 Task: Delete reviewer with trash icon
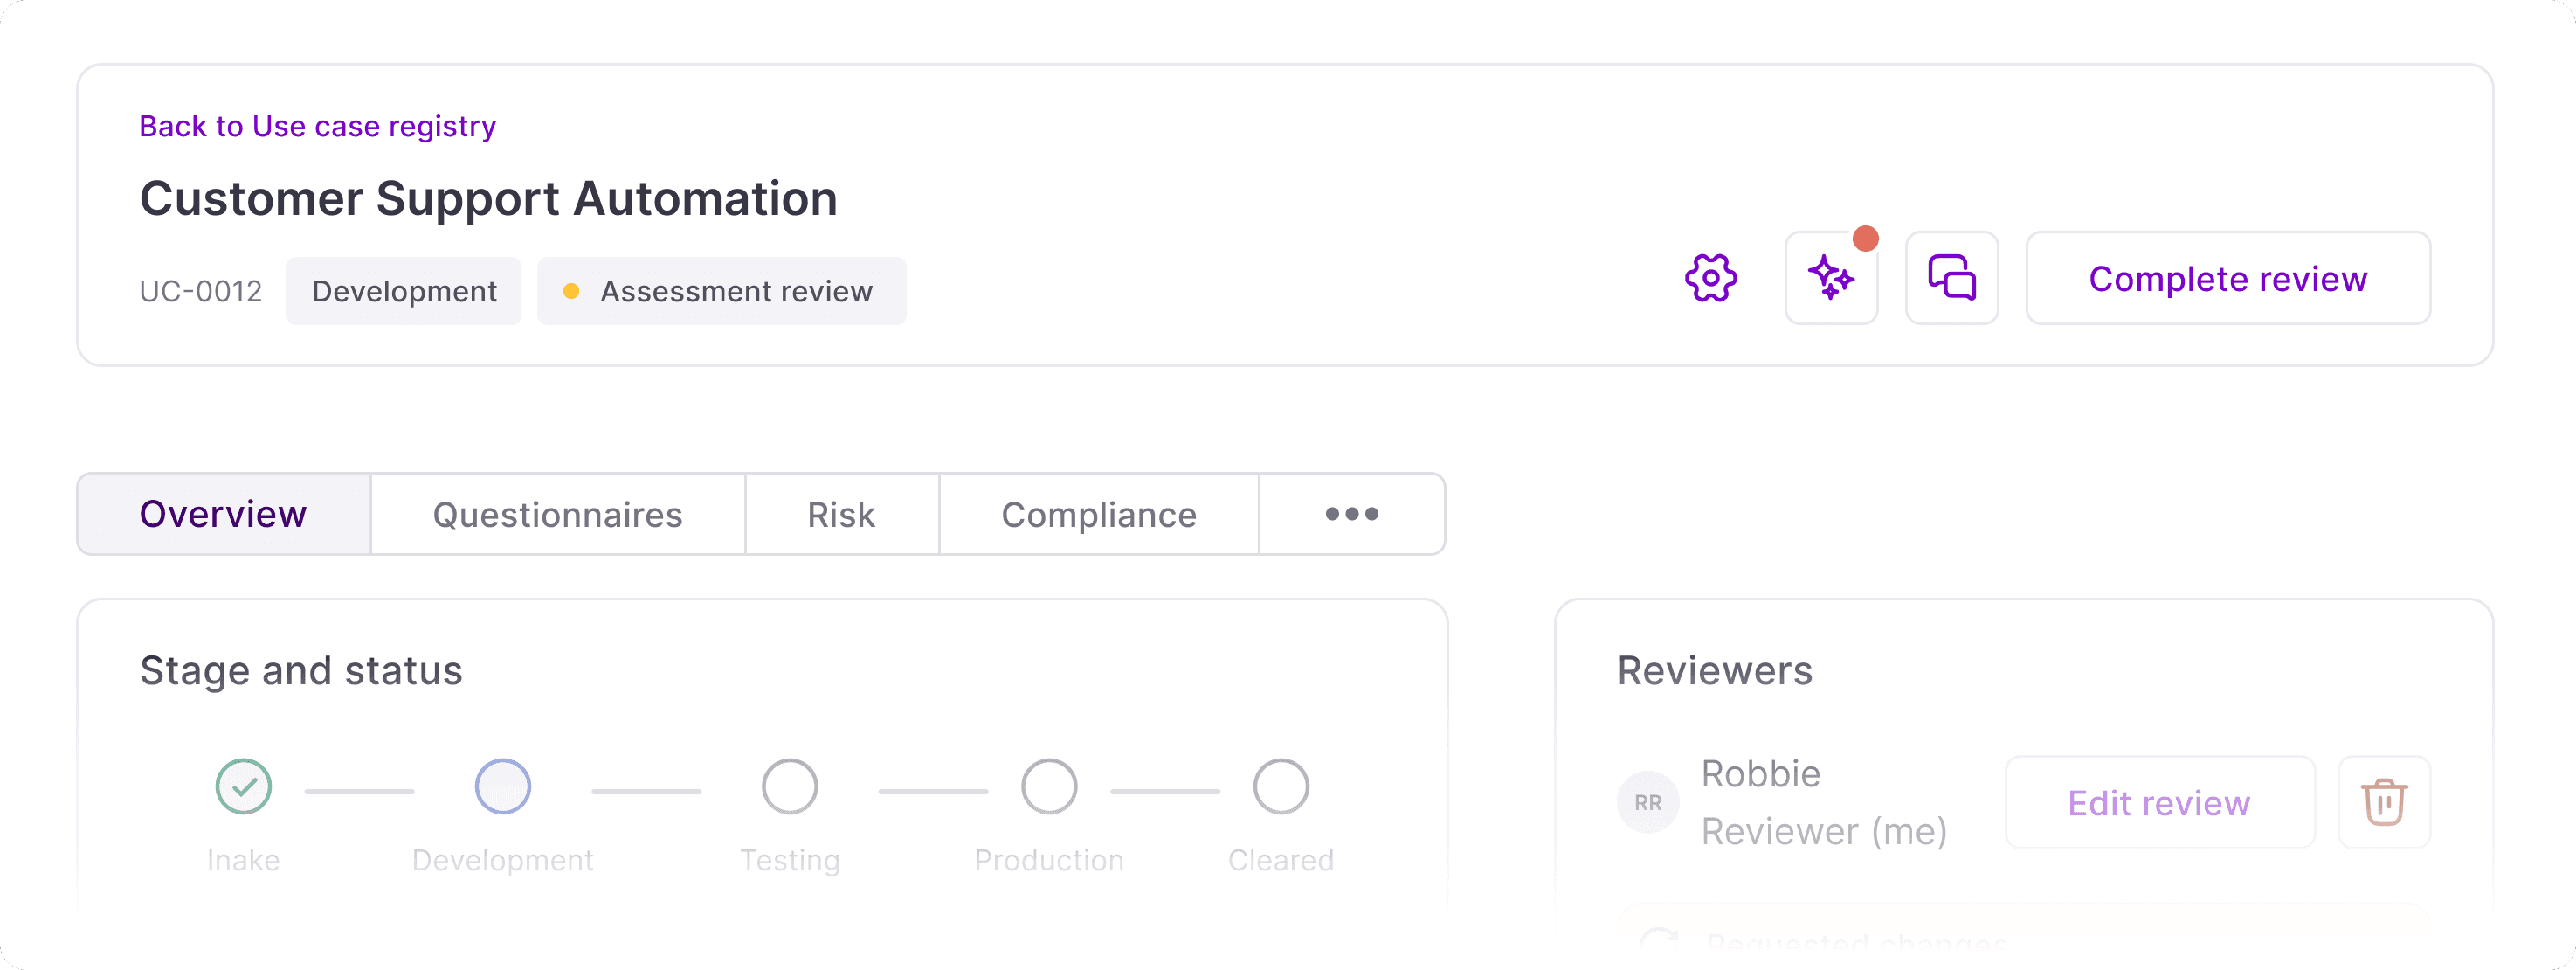[2383, 802]
